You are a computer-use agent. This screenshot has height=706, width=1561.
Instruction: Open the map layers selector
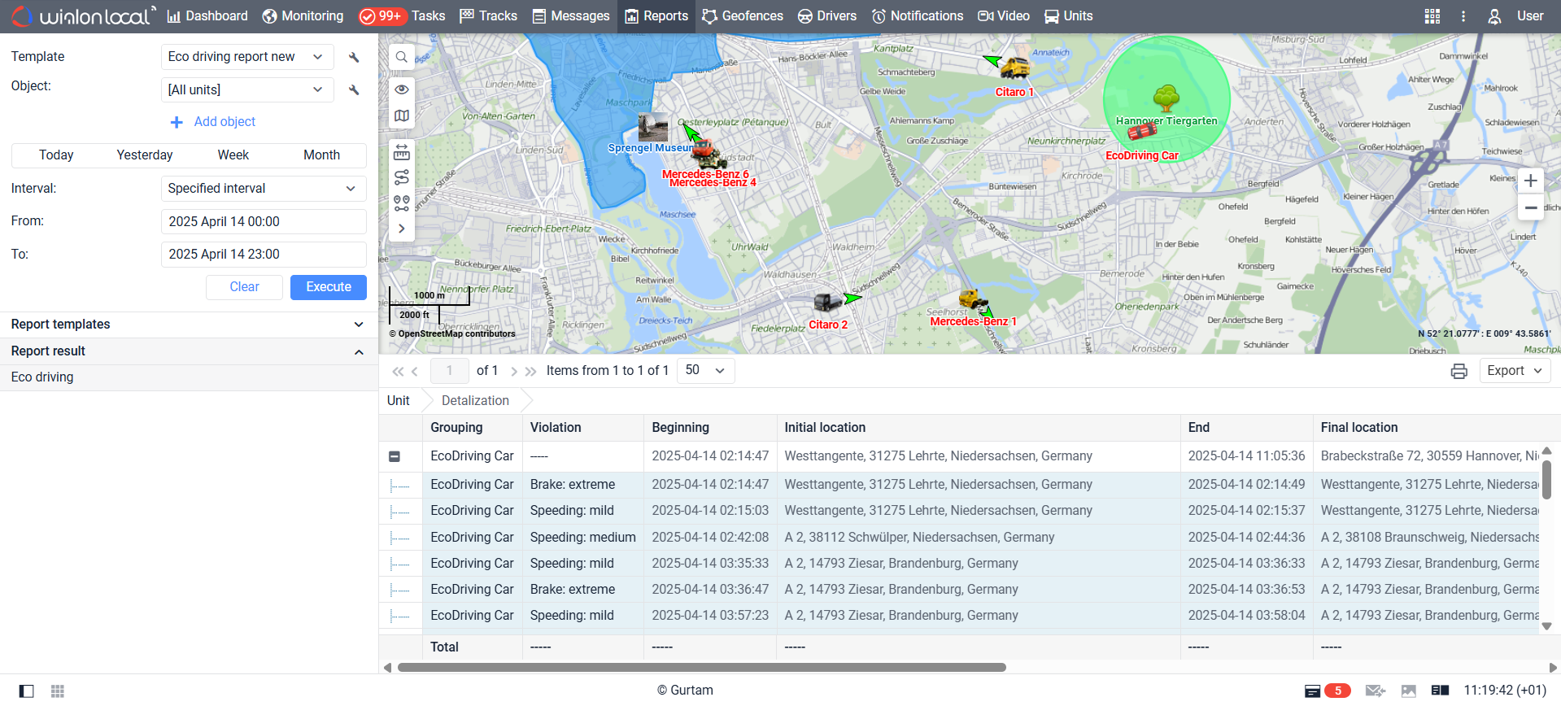[x=402, y=115]
